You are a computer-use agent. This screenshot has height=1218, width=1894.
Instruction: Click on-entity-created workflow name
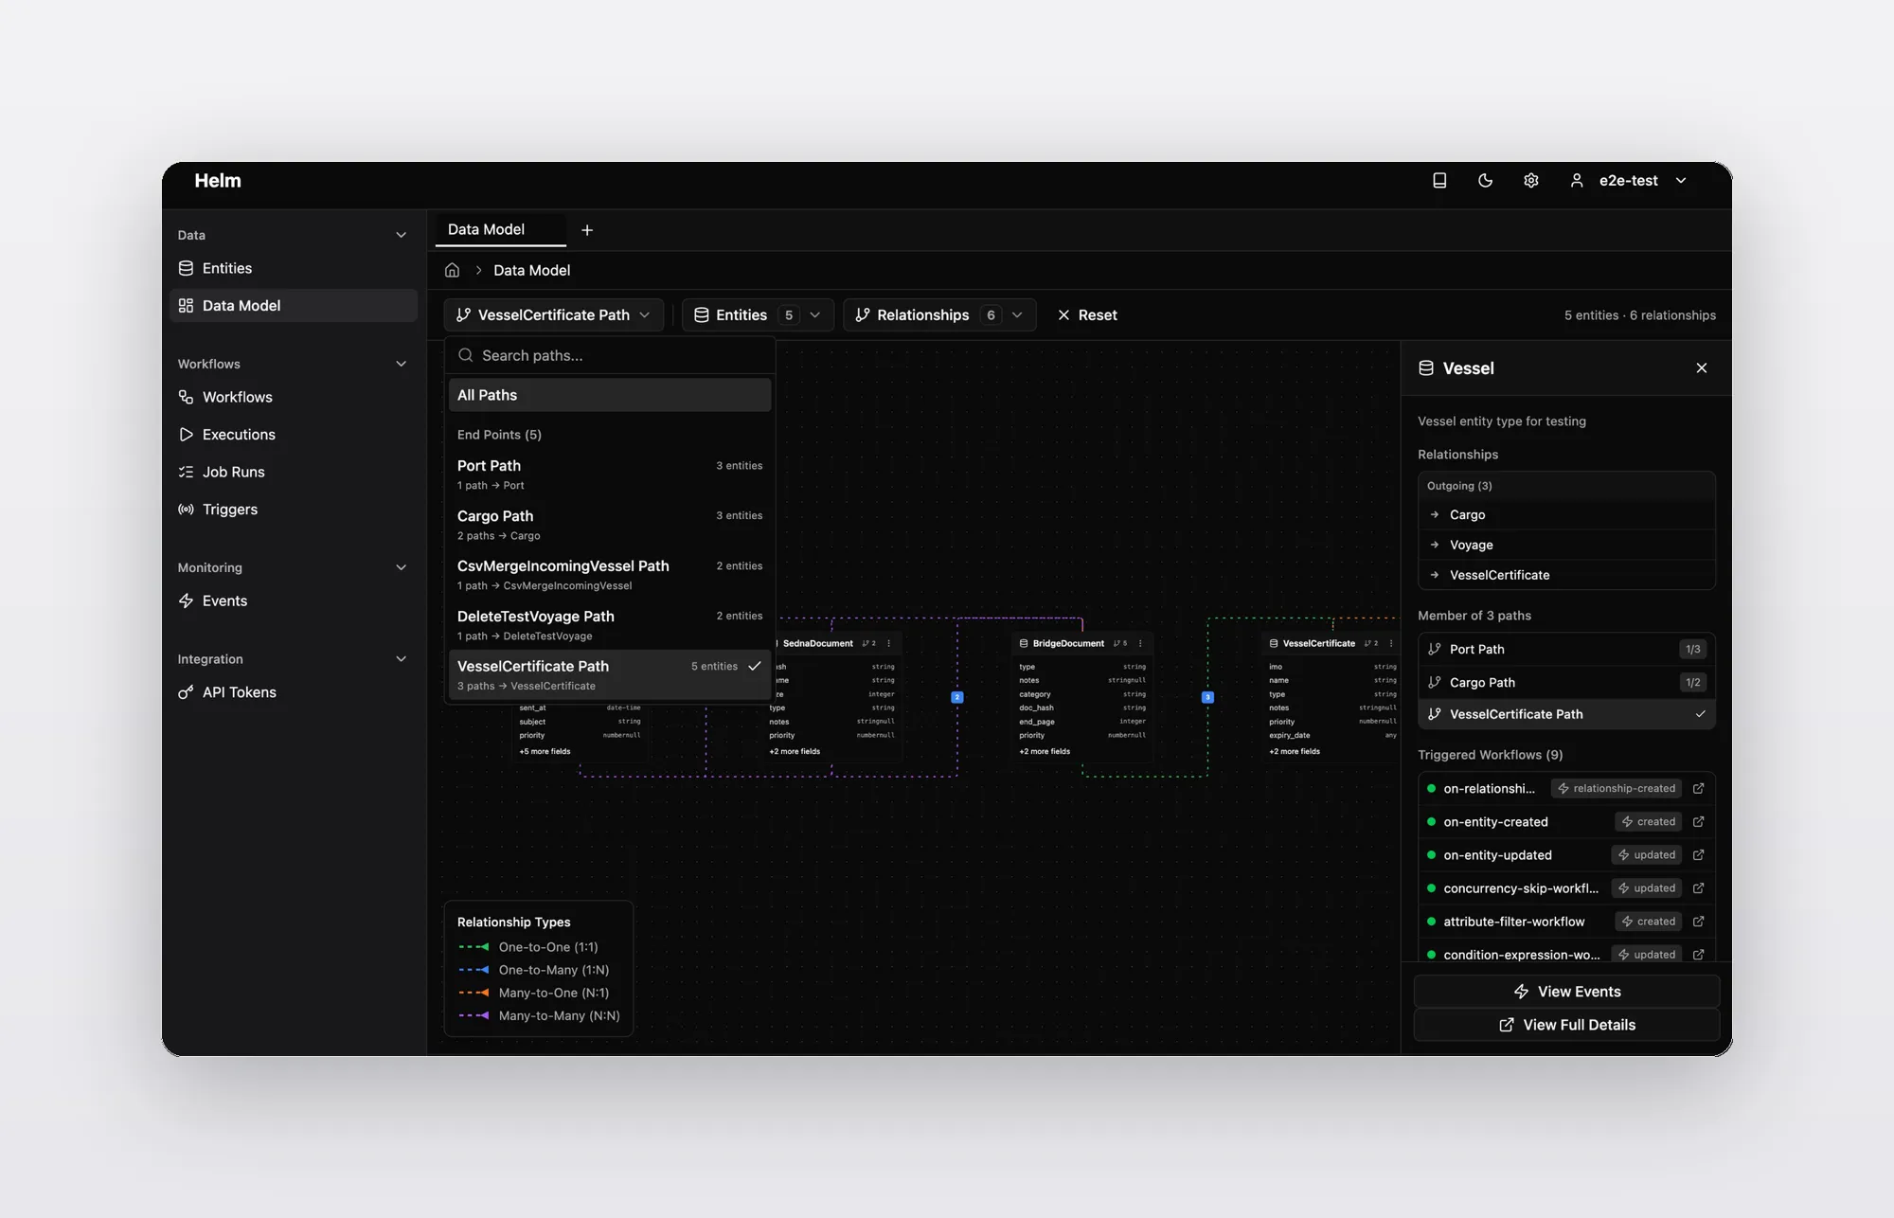point(1495,821)
